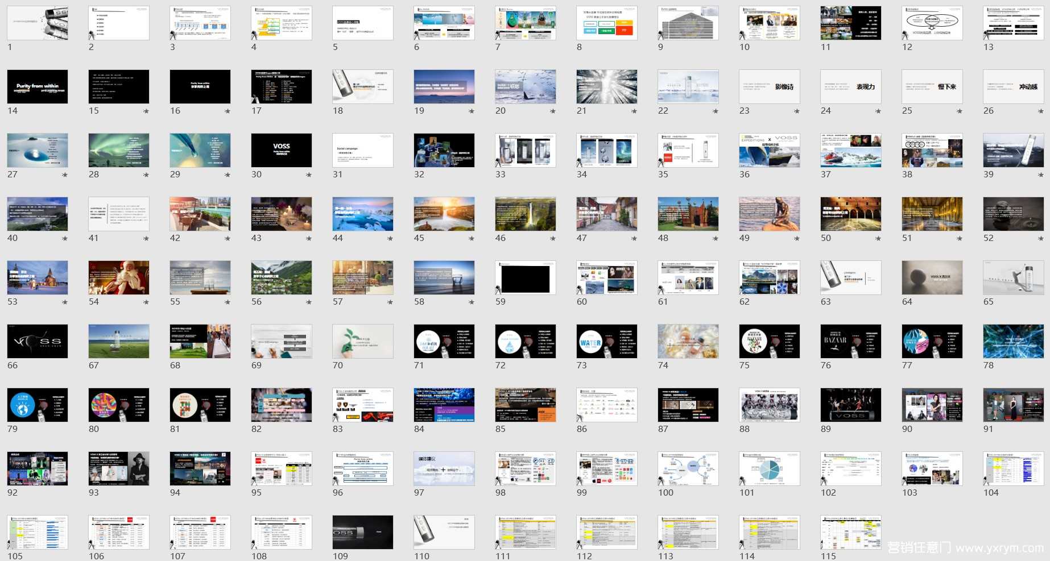Click the transition star under slide 44
Screen dimensions: 1050x561
click(390, 239)
